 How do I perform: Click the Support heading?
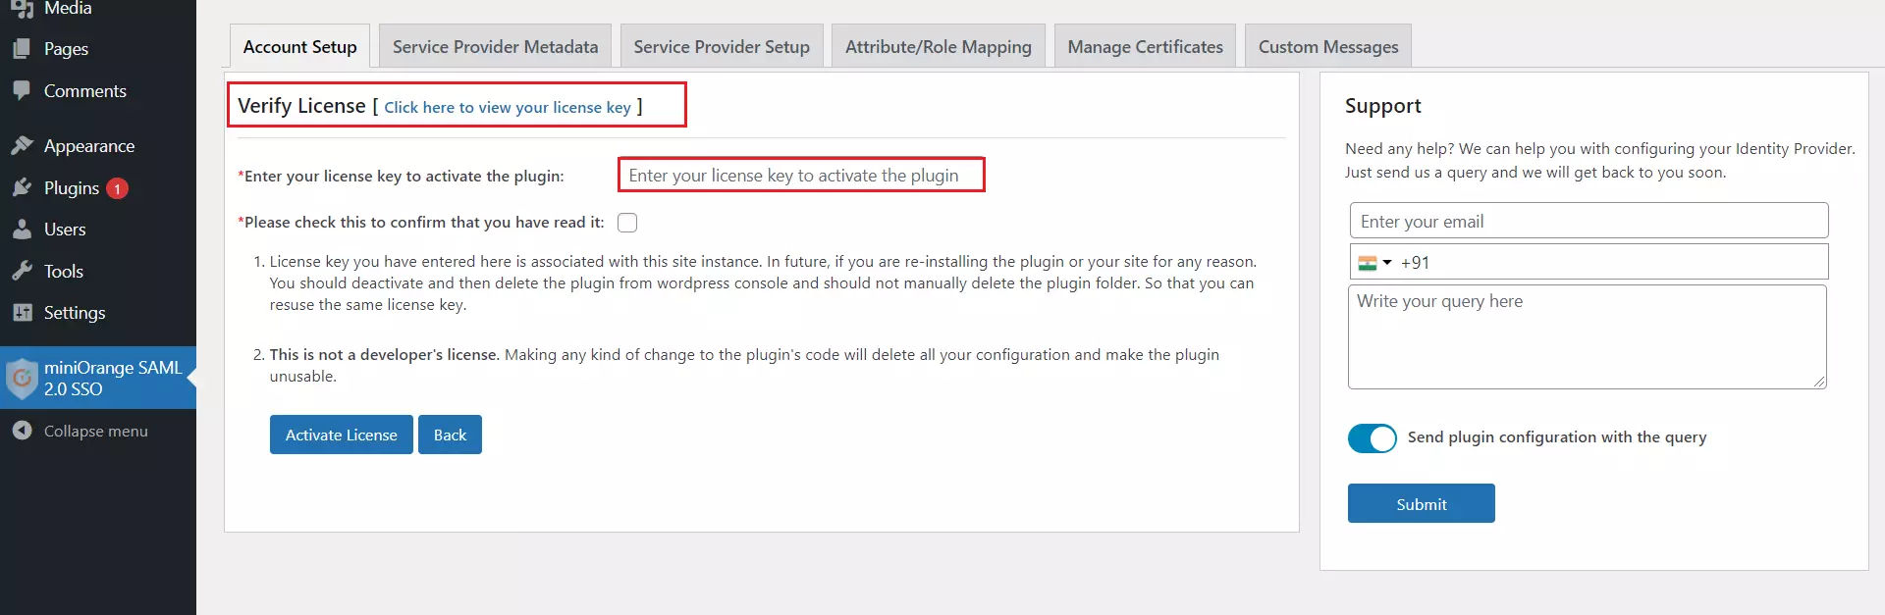coord(1382,106)
